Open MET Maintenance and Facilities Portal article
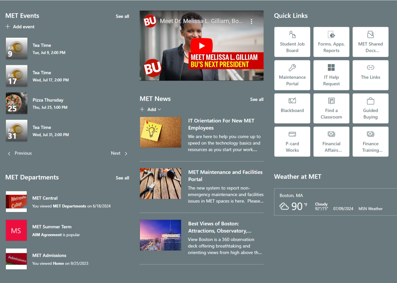 pyautogui.click(x=225, y=176)
